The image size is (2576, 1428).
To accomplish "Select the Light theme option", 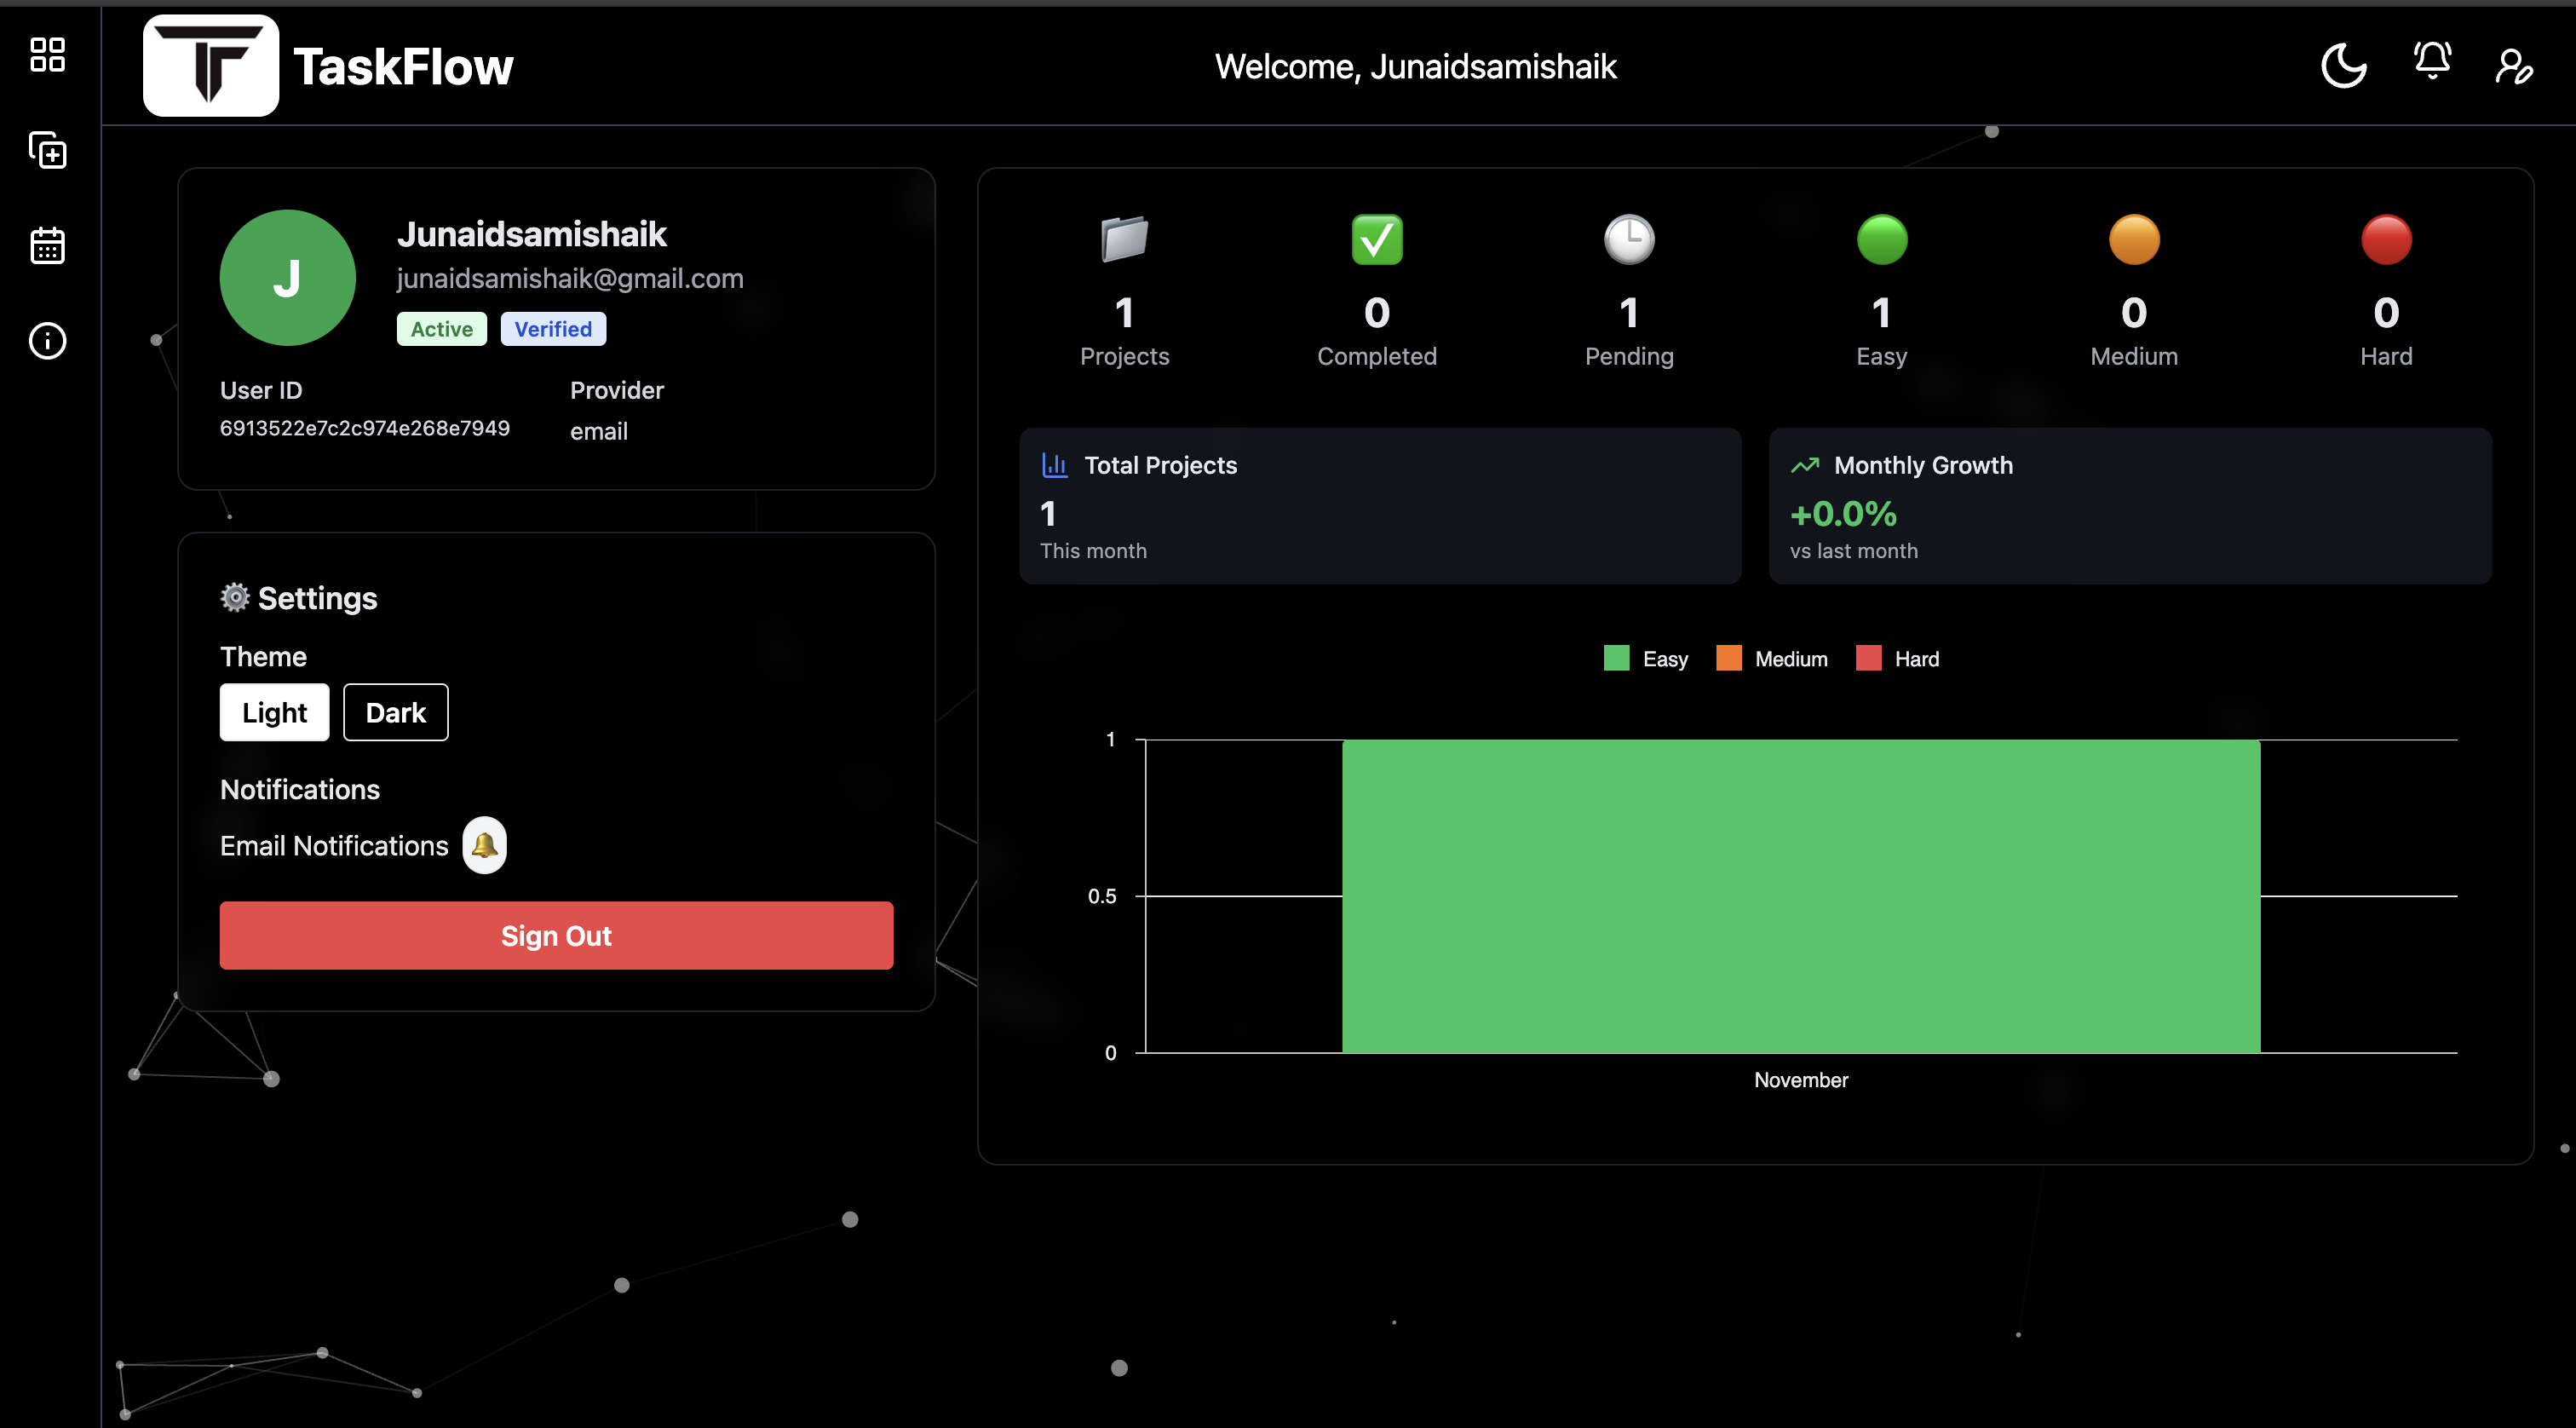I will (274, 712).
